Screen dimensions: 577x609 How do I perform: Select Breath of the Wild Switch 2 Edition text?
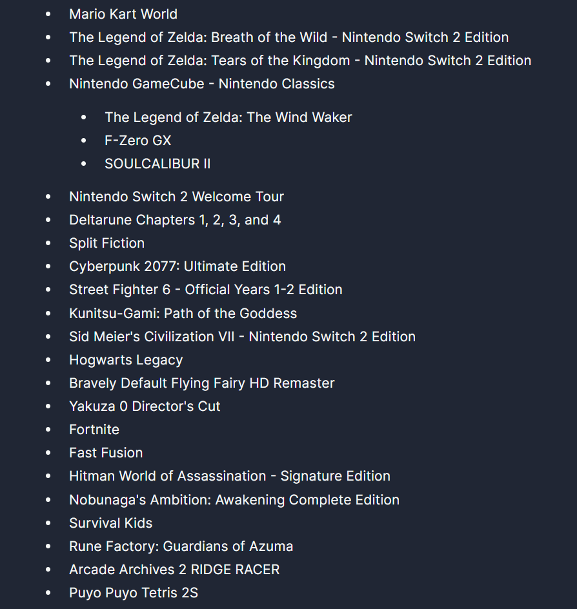(x=288, y=37)
